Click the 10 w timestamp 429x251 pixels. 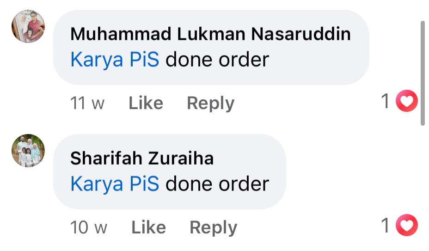89,227
